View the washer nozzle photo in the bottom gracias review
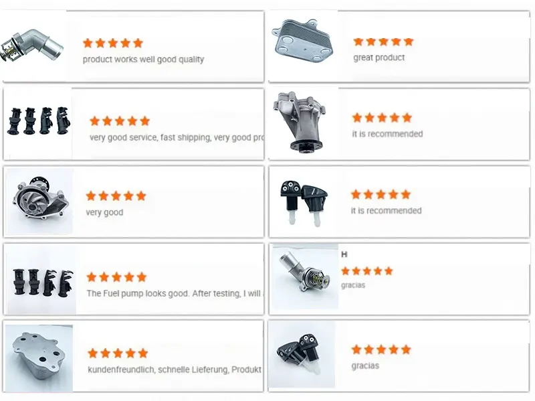Screen dimensions: 535x401 point(302,355)
